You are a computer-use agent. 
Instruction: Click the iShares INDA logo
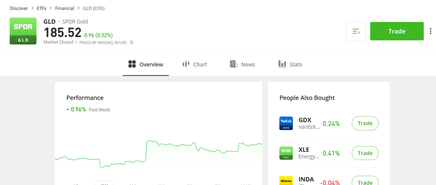click(x=286, y=181)
